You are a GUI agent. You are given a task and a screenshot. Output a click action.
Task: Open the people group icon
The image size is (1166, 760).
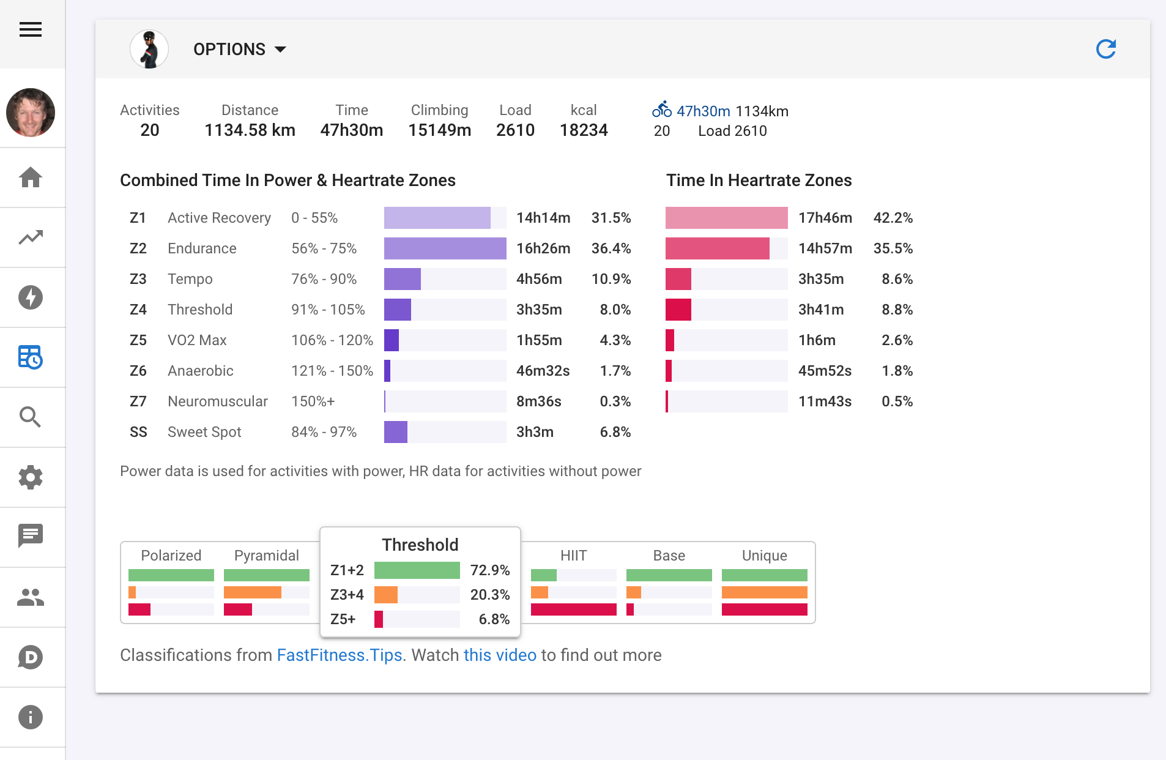[x=31, y=597]
